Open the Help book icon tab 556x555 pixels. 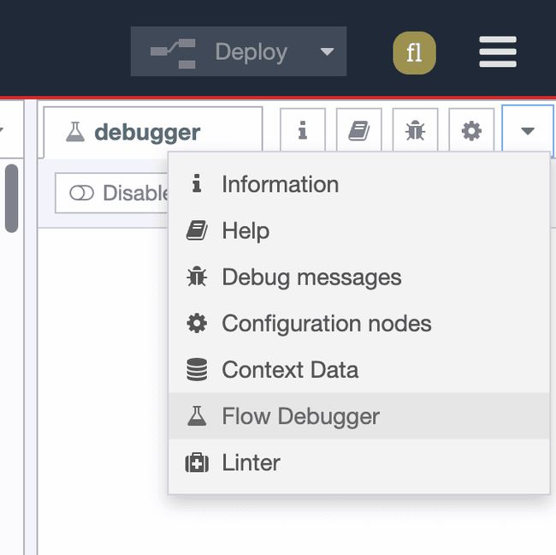pyautogui.click(x=359, y=131)
